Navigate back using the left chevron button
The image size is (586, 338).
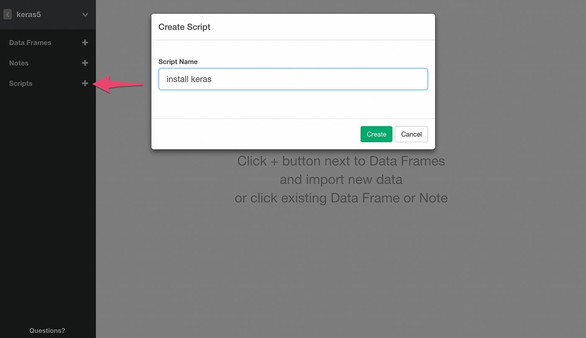tap(7, 14)
